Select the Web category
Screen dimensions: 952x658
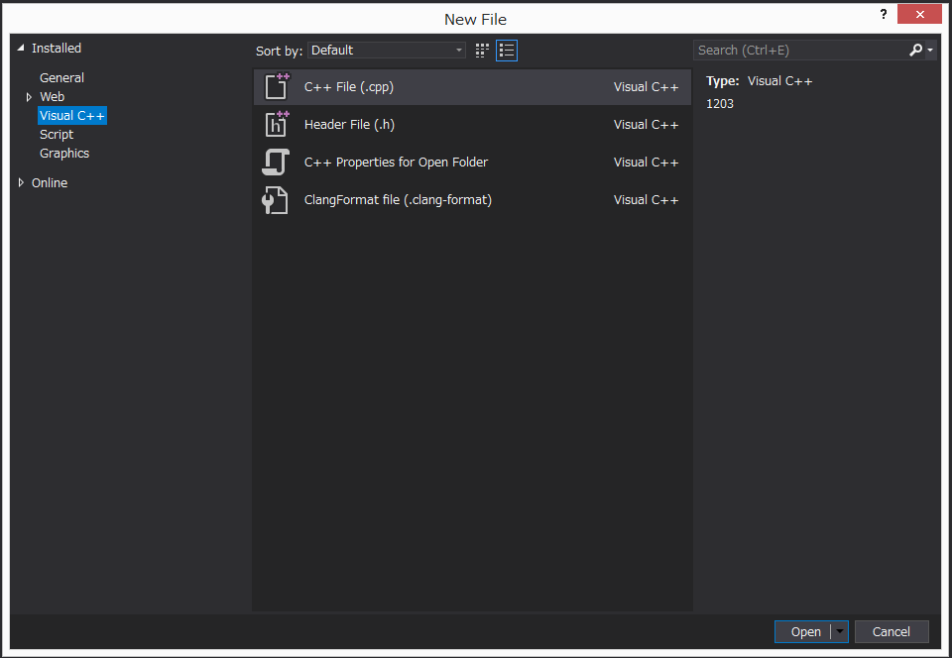click(x=53, y=96)
